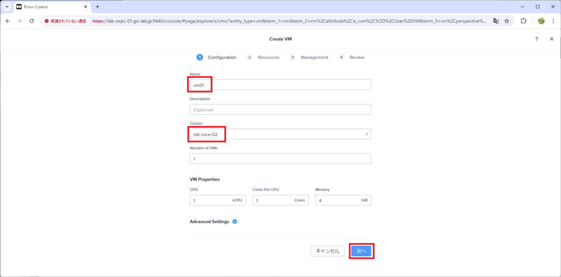Click the insecure connection warning badge
The height and width of the screenshot is (277, 561).
(65, 21)
